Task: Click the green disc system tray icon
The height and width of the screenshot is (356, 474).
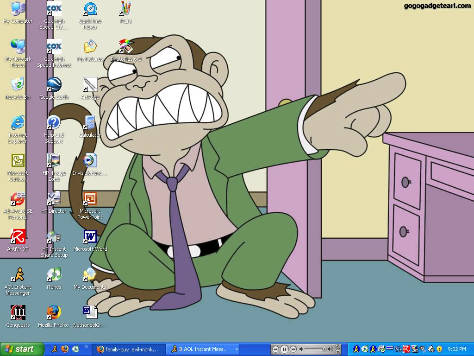Action: [x=365, y=349]
